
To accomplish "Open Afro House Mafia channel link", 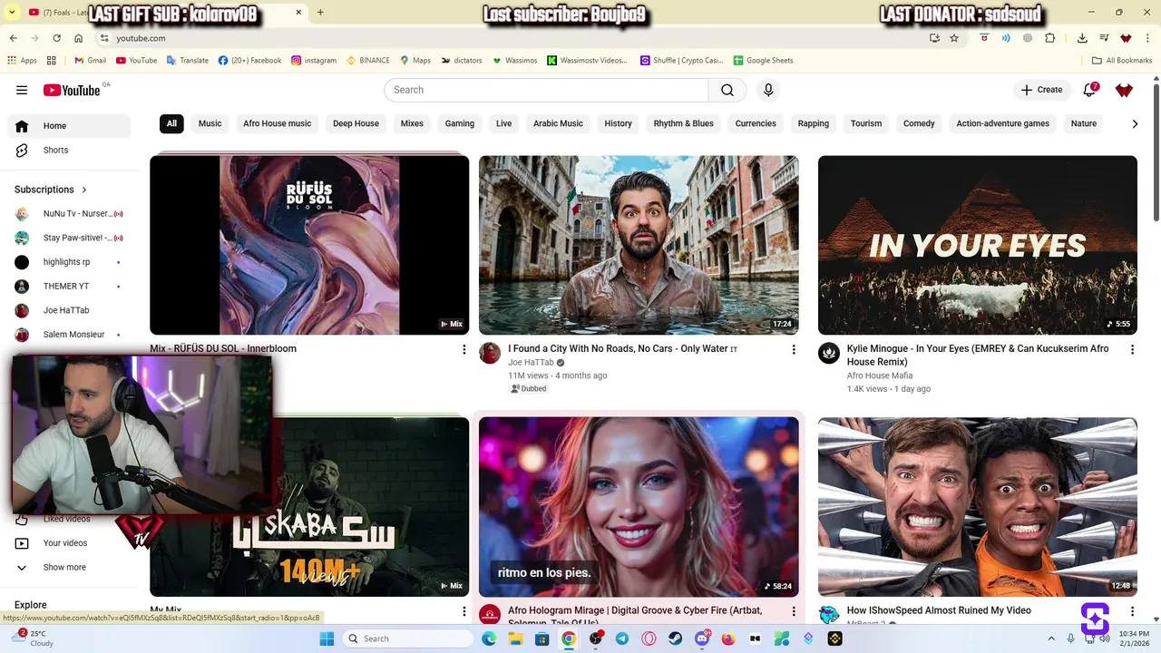I will [880, 375].
